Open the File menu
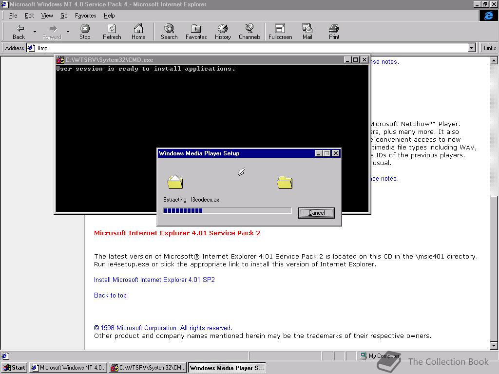Viewport: 499px width, 374px height. [x=13, y=16]
